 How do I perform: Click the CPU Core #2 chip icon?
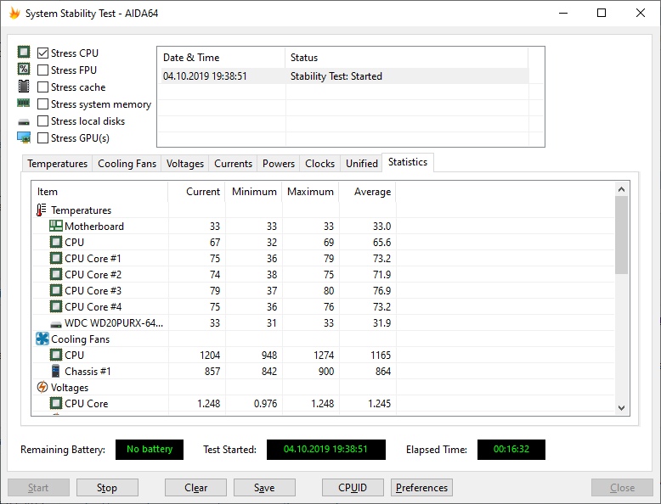55,275
